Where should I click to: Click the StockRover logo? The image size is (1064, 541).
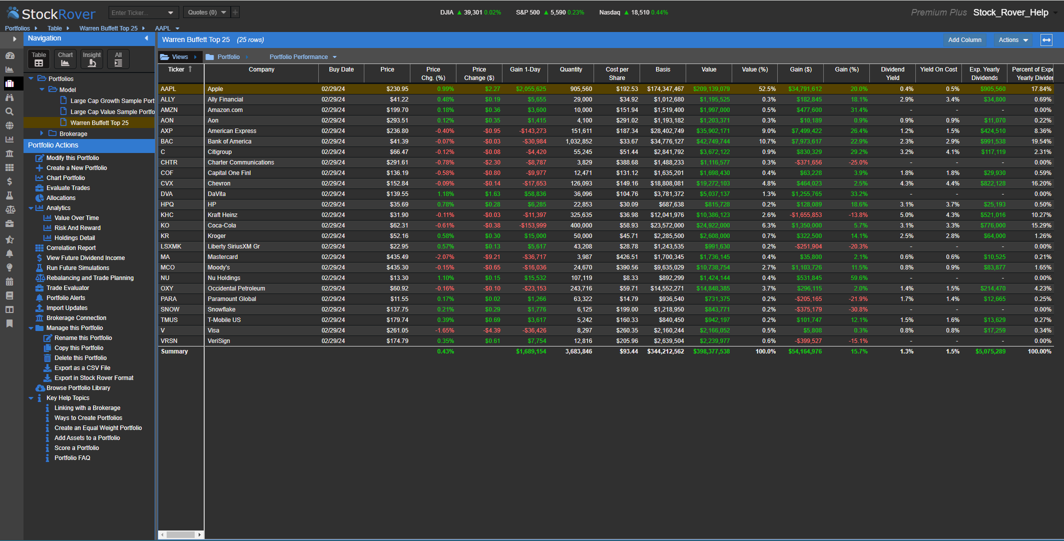pyautogui.click(x=52, y=13)
